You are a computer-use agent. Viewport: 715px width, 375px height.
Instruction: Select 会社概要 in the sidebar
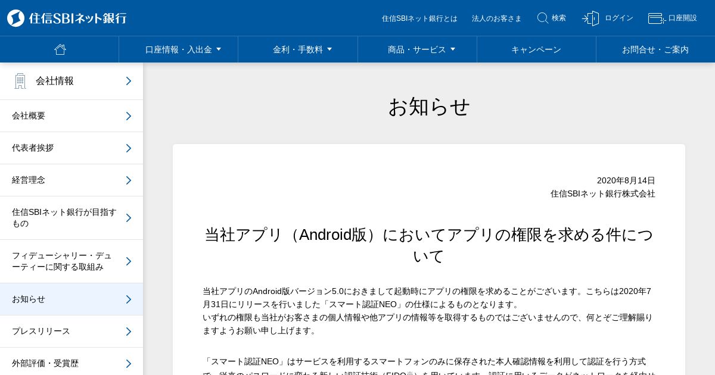(x=71, y=116)
